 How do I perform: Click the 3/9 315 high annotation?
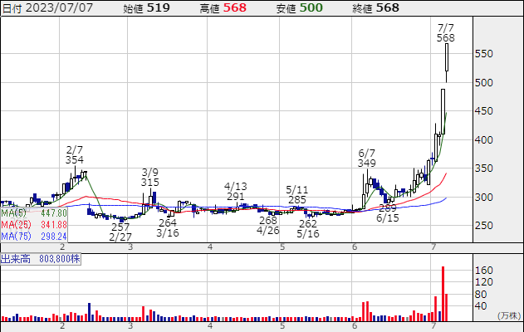[x=149, y=178]
